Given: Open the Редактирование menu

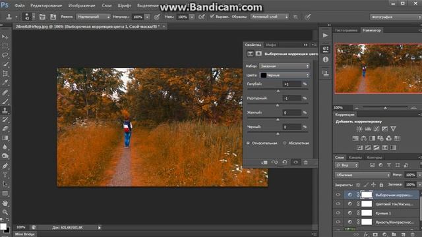Looking at the screenshot, I should 46,5.
